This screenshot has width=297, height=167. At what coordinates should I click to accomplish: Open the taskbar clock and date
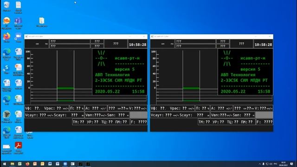284,164
